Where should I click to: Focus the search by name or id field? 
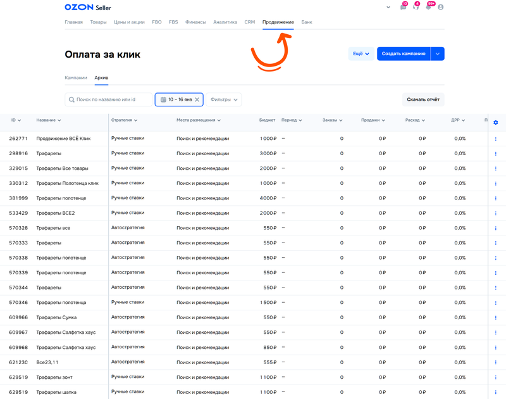[111, 99]
